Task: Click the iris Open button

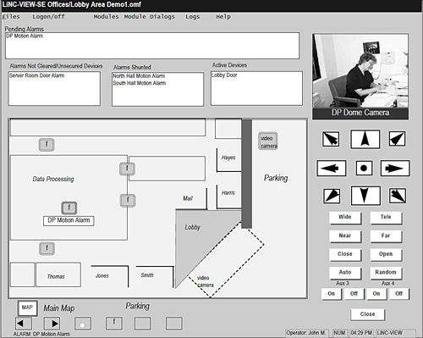Action: point(386,254)
